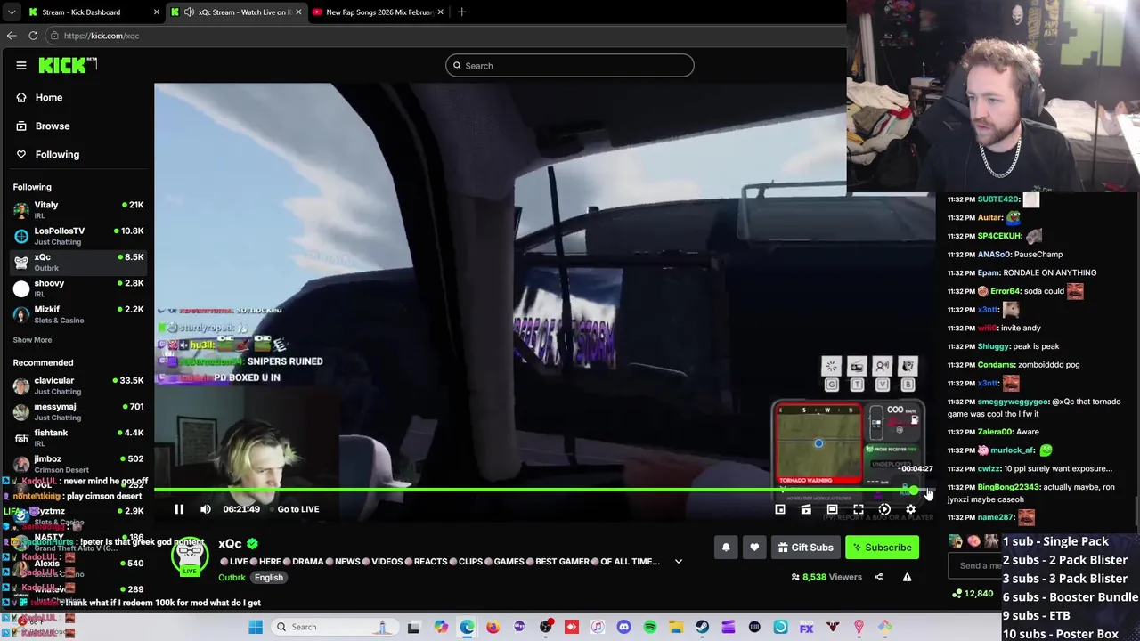This screenshot has height=641, width=1140.
Task: Open LosPollosTV channel in the sidebar
Action: tap(78, 236)
